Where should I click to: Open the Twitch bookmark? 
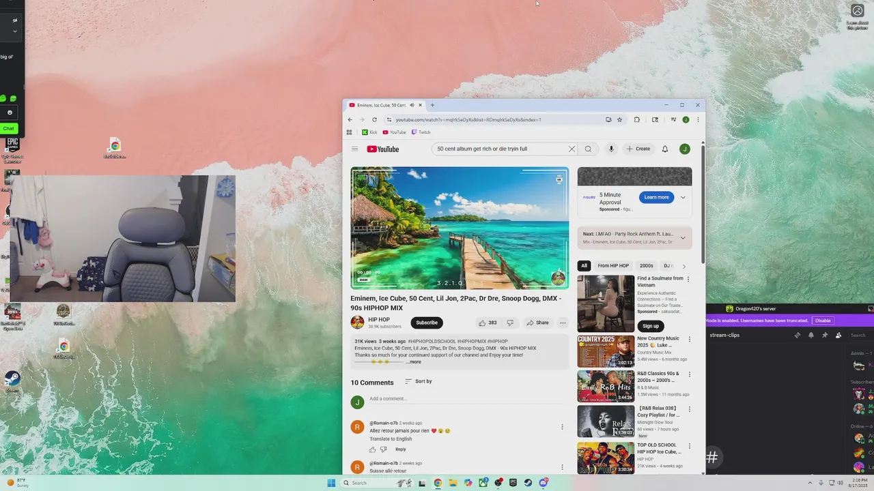pos(421,132)
